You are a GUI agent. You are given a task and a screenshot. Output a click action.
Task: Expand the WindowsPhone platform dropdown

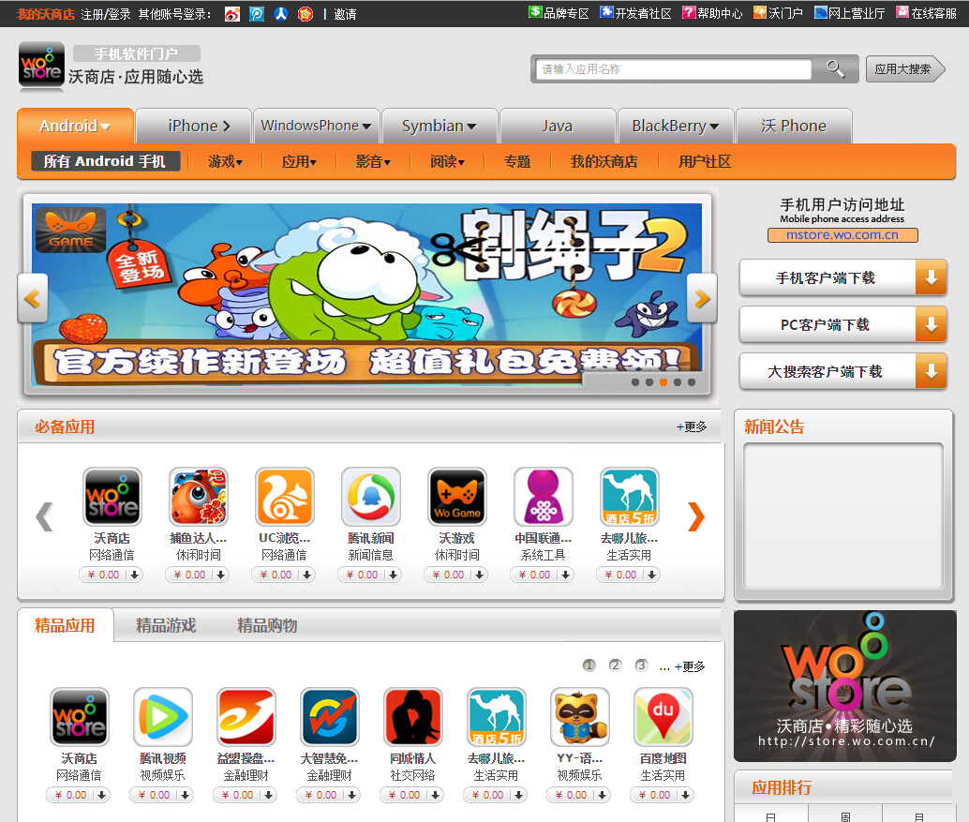(315, 126)
